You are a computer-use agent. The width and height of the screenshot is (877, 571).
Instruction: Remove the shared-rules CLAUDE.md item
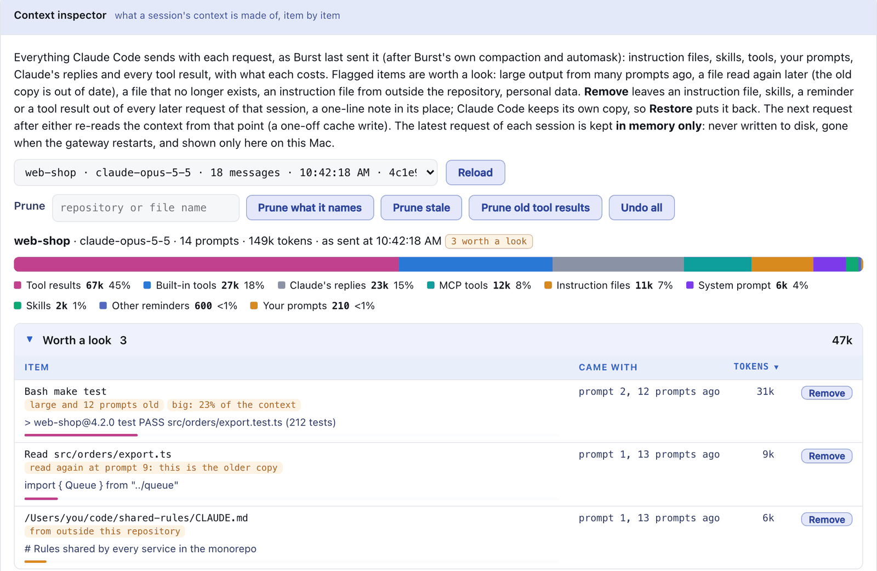tap(827, 520)
